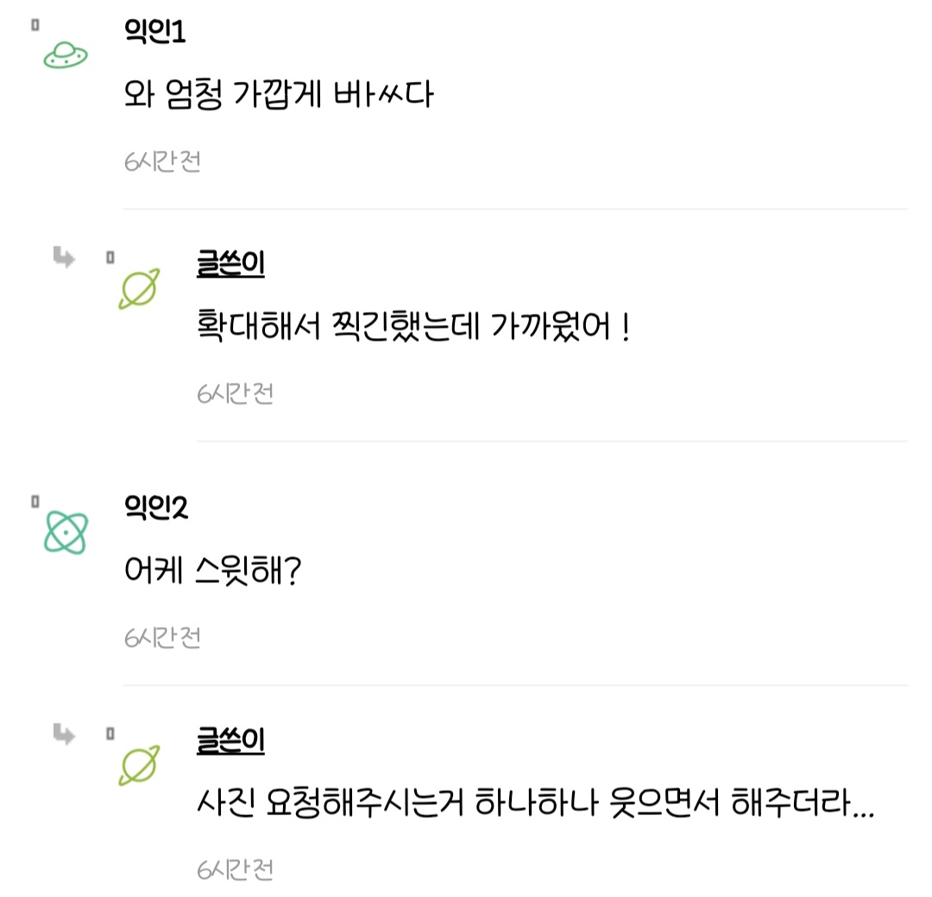Click gray marker beside the last 글쓴이 avatar
The height and width of the screenshot is (897, 932).
110,733
